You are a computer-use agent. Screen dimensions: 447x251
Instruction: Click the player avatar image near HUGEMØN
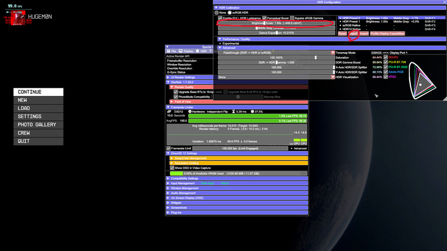point(18,18)
